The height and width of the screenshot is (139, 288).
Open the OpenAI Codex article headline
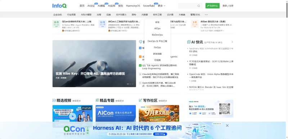click(159, 85)
